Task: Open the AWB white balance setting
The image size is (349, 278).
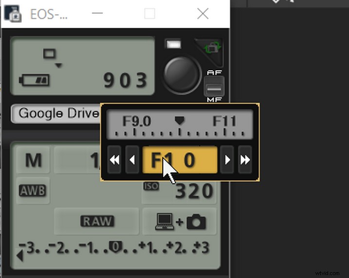Action: [32, 190]
